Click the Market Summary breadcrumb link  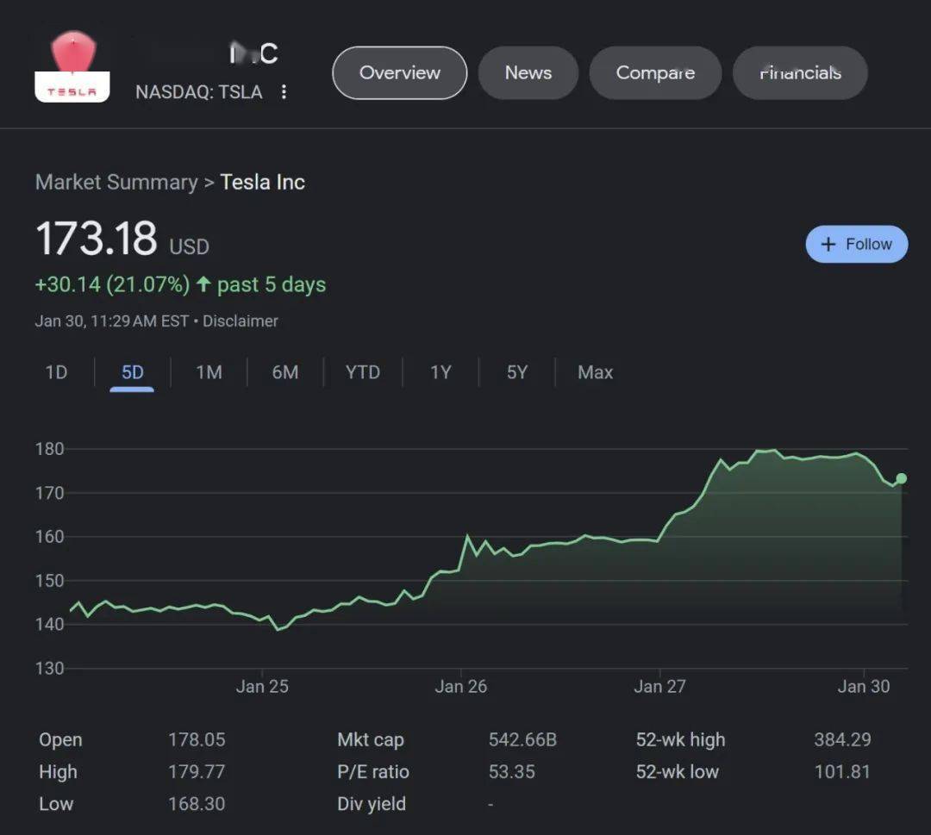pyautogui.click(x=116, y=183)
